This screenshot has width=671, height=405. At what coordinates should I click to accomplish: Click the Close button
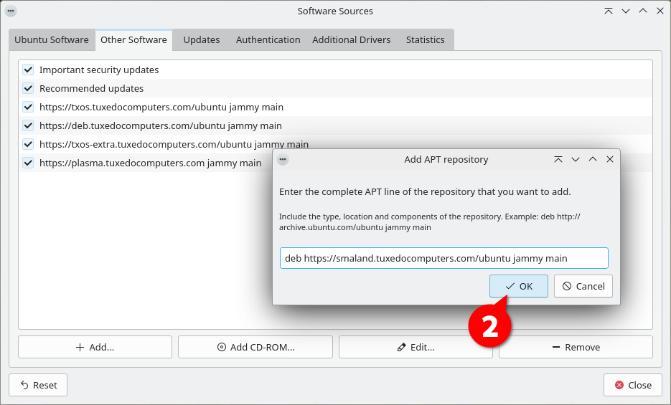[633, 385]
